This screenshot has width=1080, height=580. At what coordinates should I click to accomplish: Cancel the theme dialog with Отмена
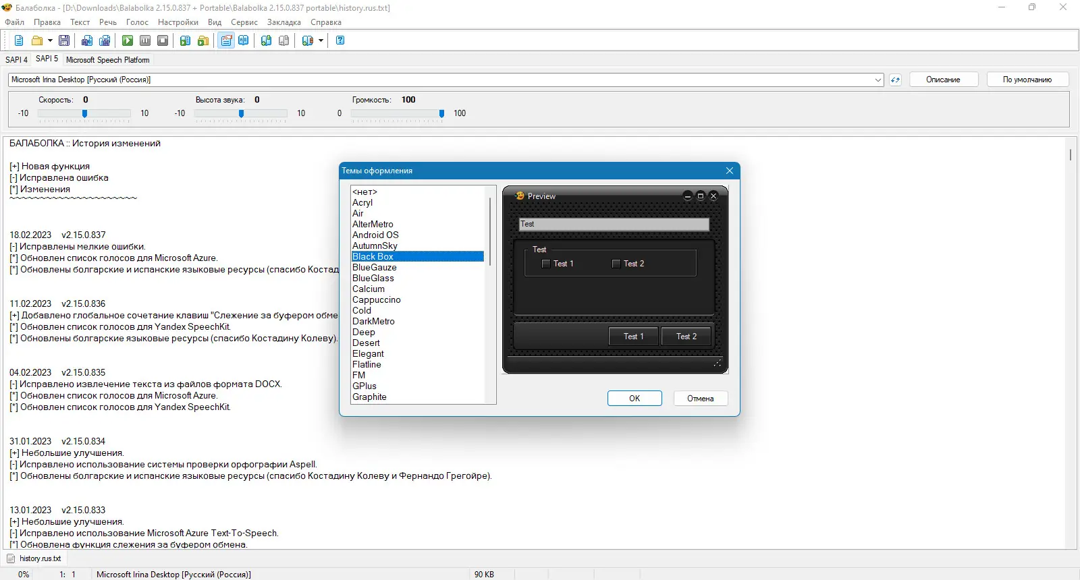pyautogui.click(x=701, y=399)
